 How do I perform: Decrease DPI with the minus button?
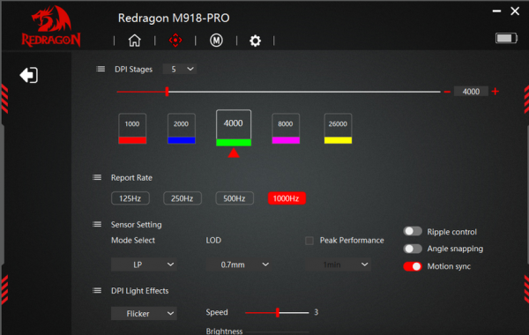(447, 92)
